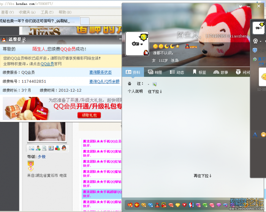This screenshot has height=212, width=266.
Task: Click the search posts document icon
Action: (44, 148)
